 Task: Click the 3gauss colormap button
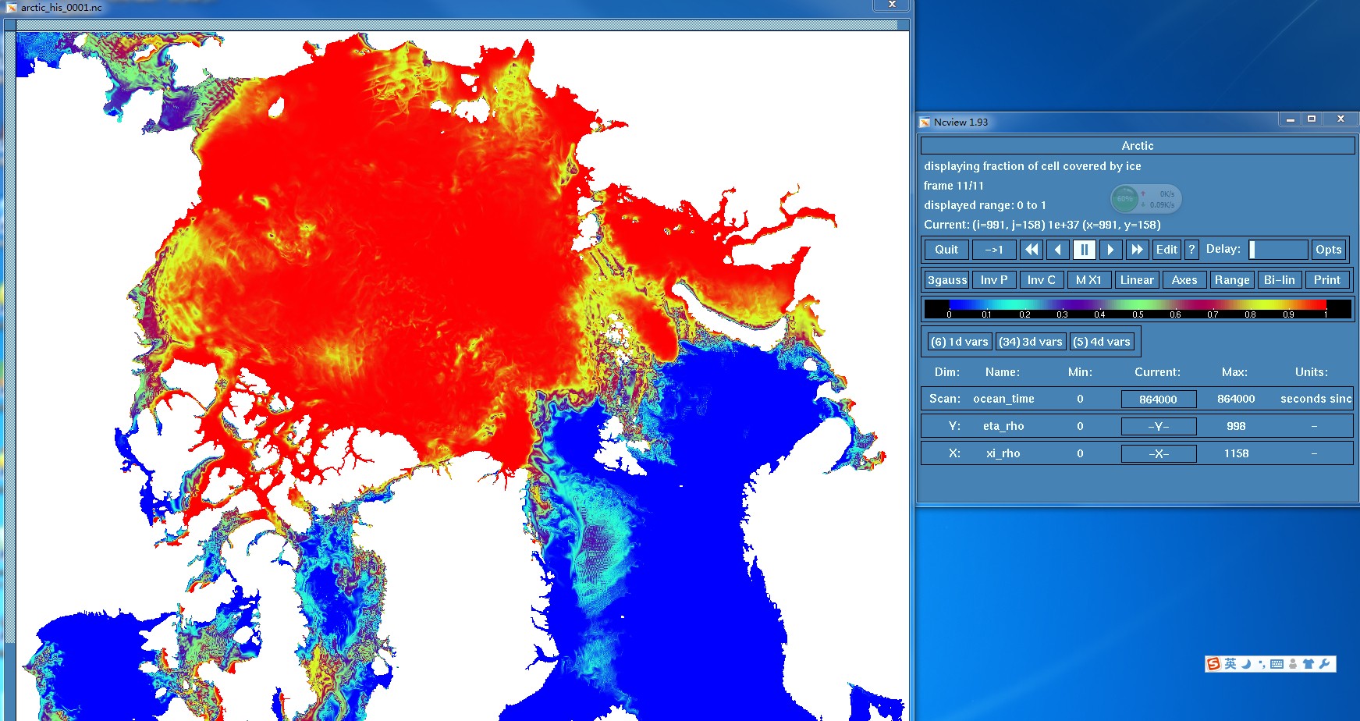(946, 280)
